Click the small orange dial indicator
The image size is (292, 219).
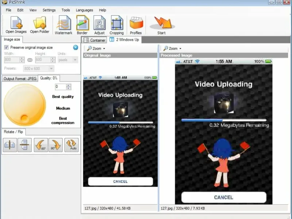pos(24,118)
